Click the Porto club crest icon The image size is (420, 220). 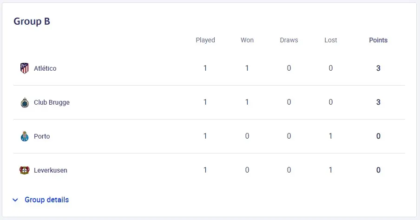pos(25,136)
